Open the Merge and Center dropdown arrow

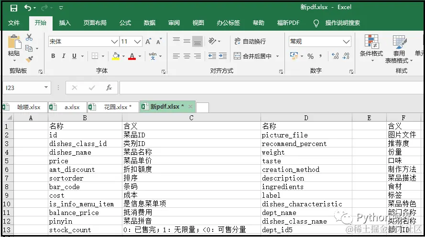(278, 56)
